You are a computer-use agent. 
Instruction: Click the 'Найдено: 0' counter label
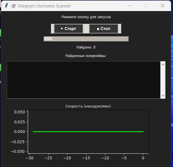coord(86,47)
